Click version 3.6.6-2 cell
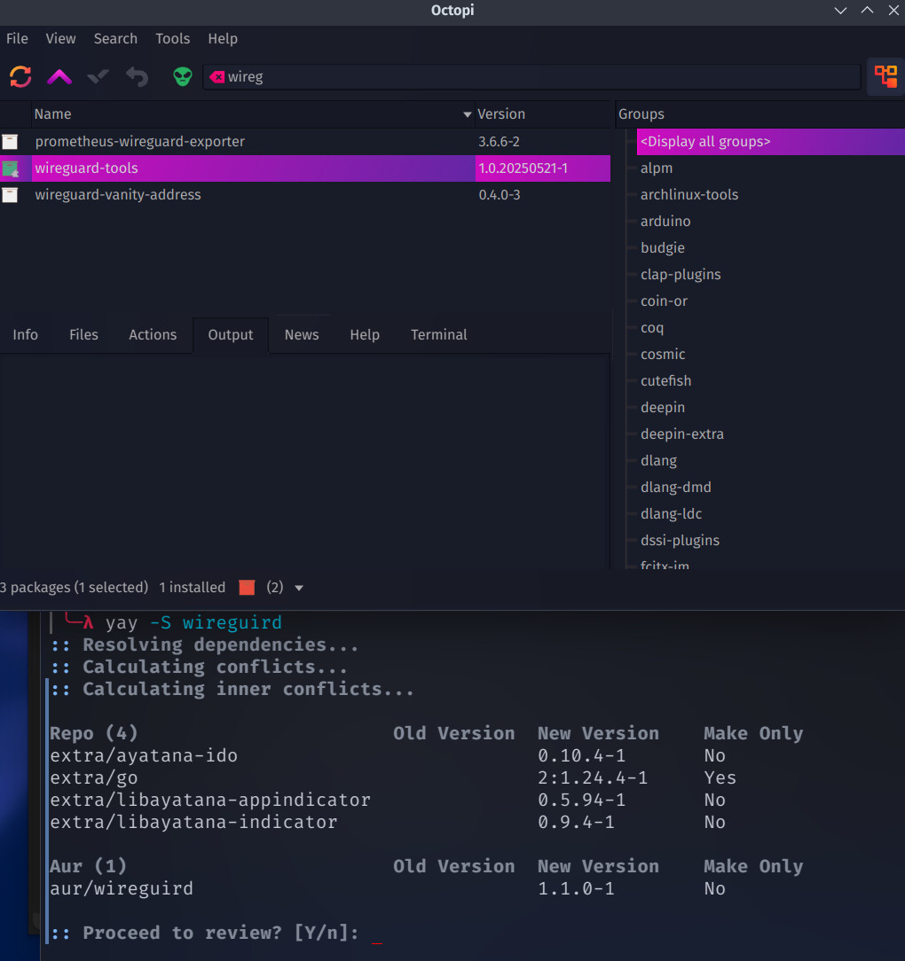 [499, 142]
